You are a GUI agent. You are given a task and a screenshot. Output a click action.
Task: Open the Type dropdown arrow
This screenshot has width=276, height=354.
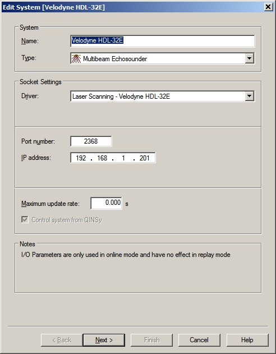pos(250,58)
